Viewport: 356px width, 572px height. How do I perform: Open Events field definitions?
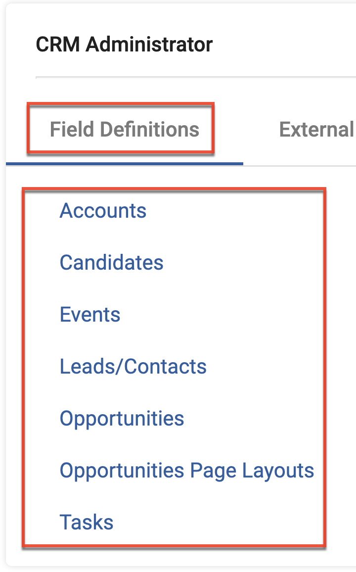[90, 315]
